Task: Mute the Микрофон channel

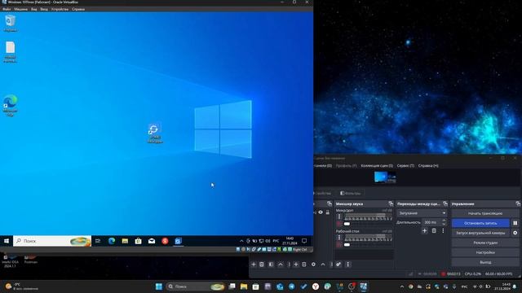Action: 339,224
